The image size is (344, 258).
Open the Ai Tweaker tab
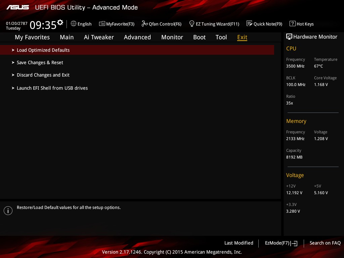[99, 37]
